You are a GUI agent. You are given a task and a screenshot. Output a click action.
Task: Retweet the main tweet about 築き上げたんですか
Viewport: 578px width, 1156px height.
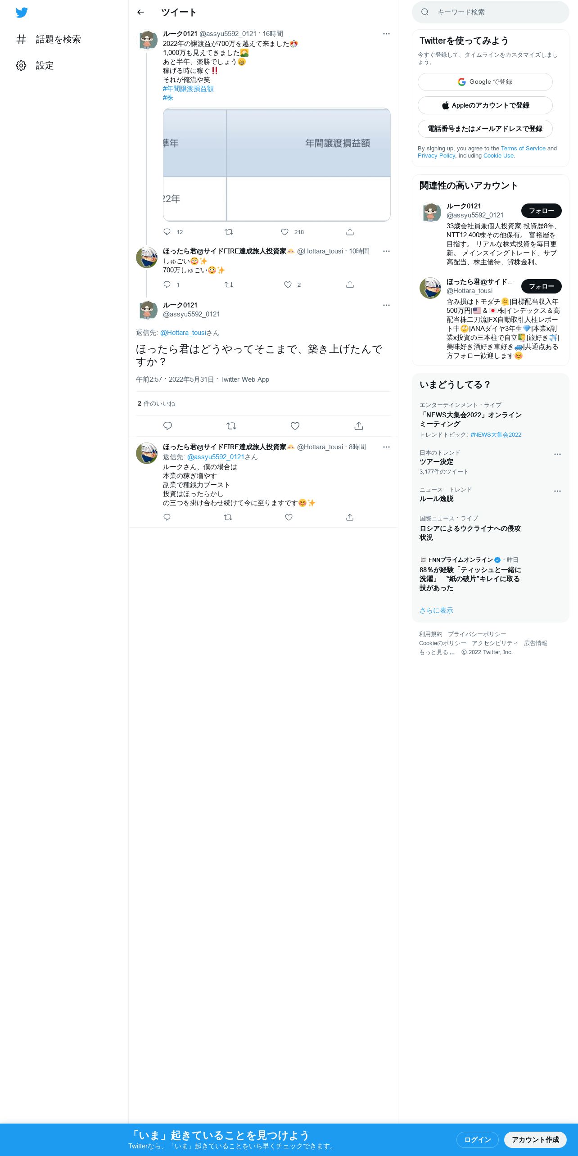tap(231, 426)
